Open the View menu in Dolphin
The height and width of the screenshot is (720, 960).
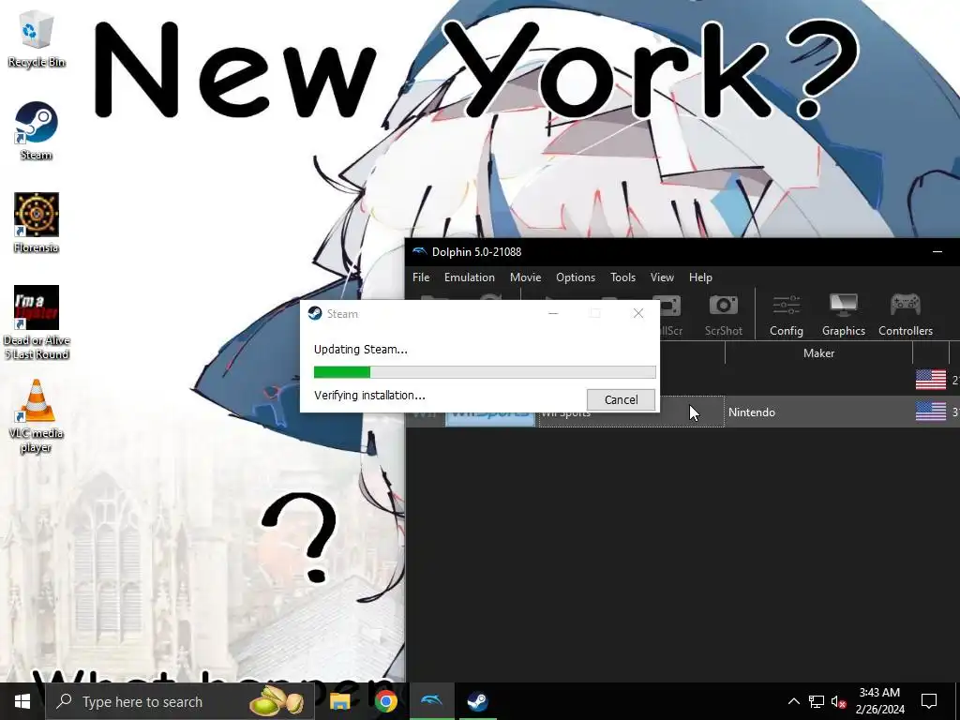pos(662,277)
